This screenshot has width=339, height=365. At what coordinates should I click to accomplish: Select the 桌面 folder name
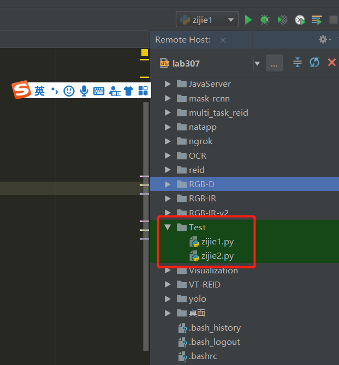tap(197, 313)
